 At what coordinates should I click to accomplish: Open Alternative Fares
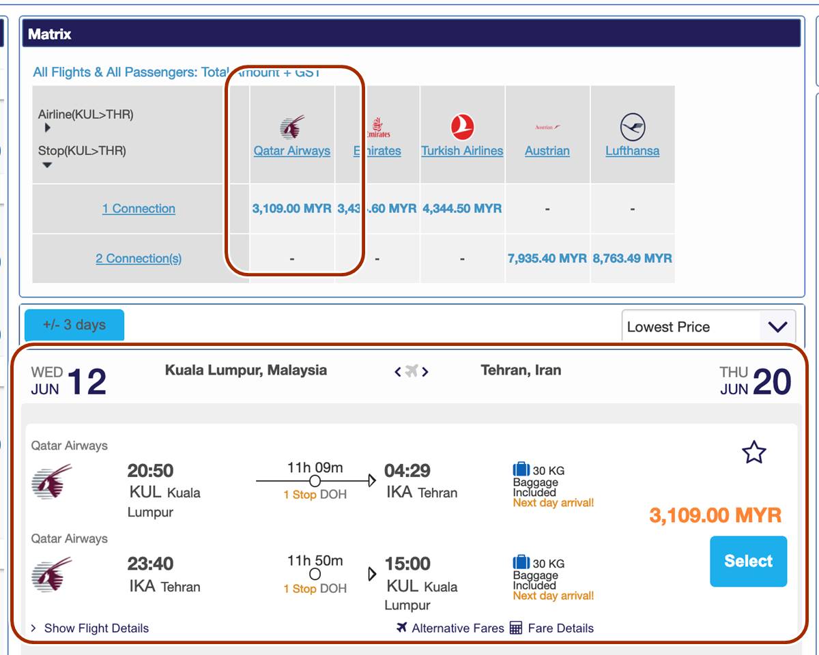pos(458,628)
